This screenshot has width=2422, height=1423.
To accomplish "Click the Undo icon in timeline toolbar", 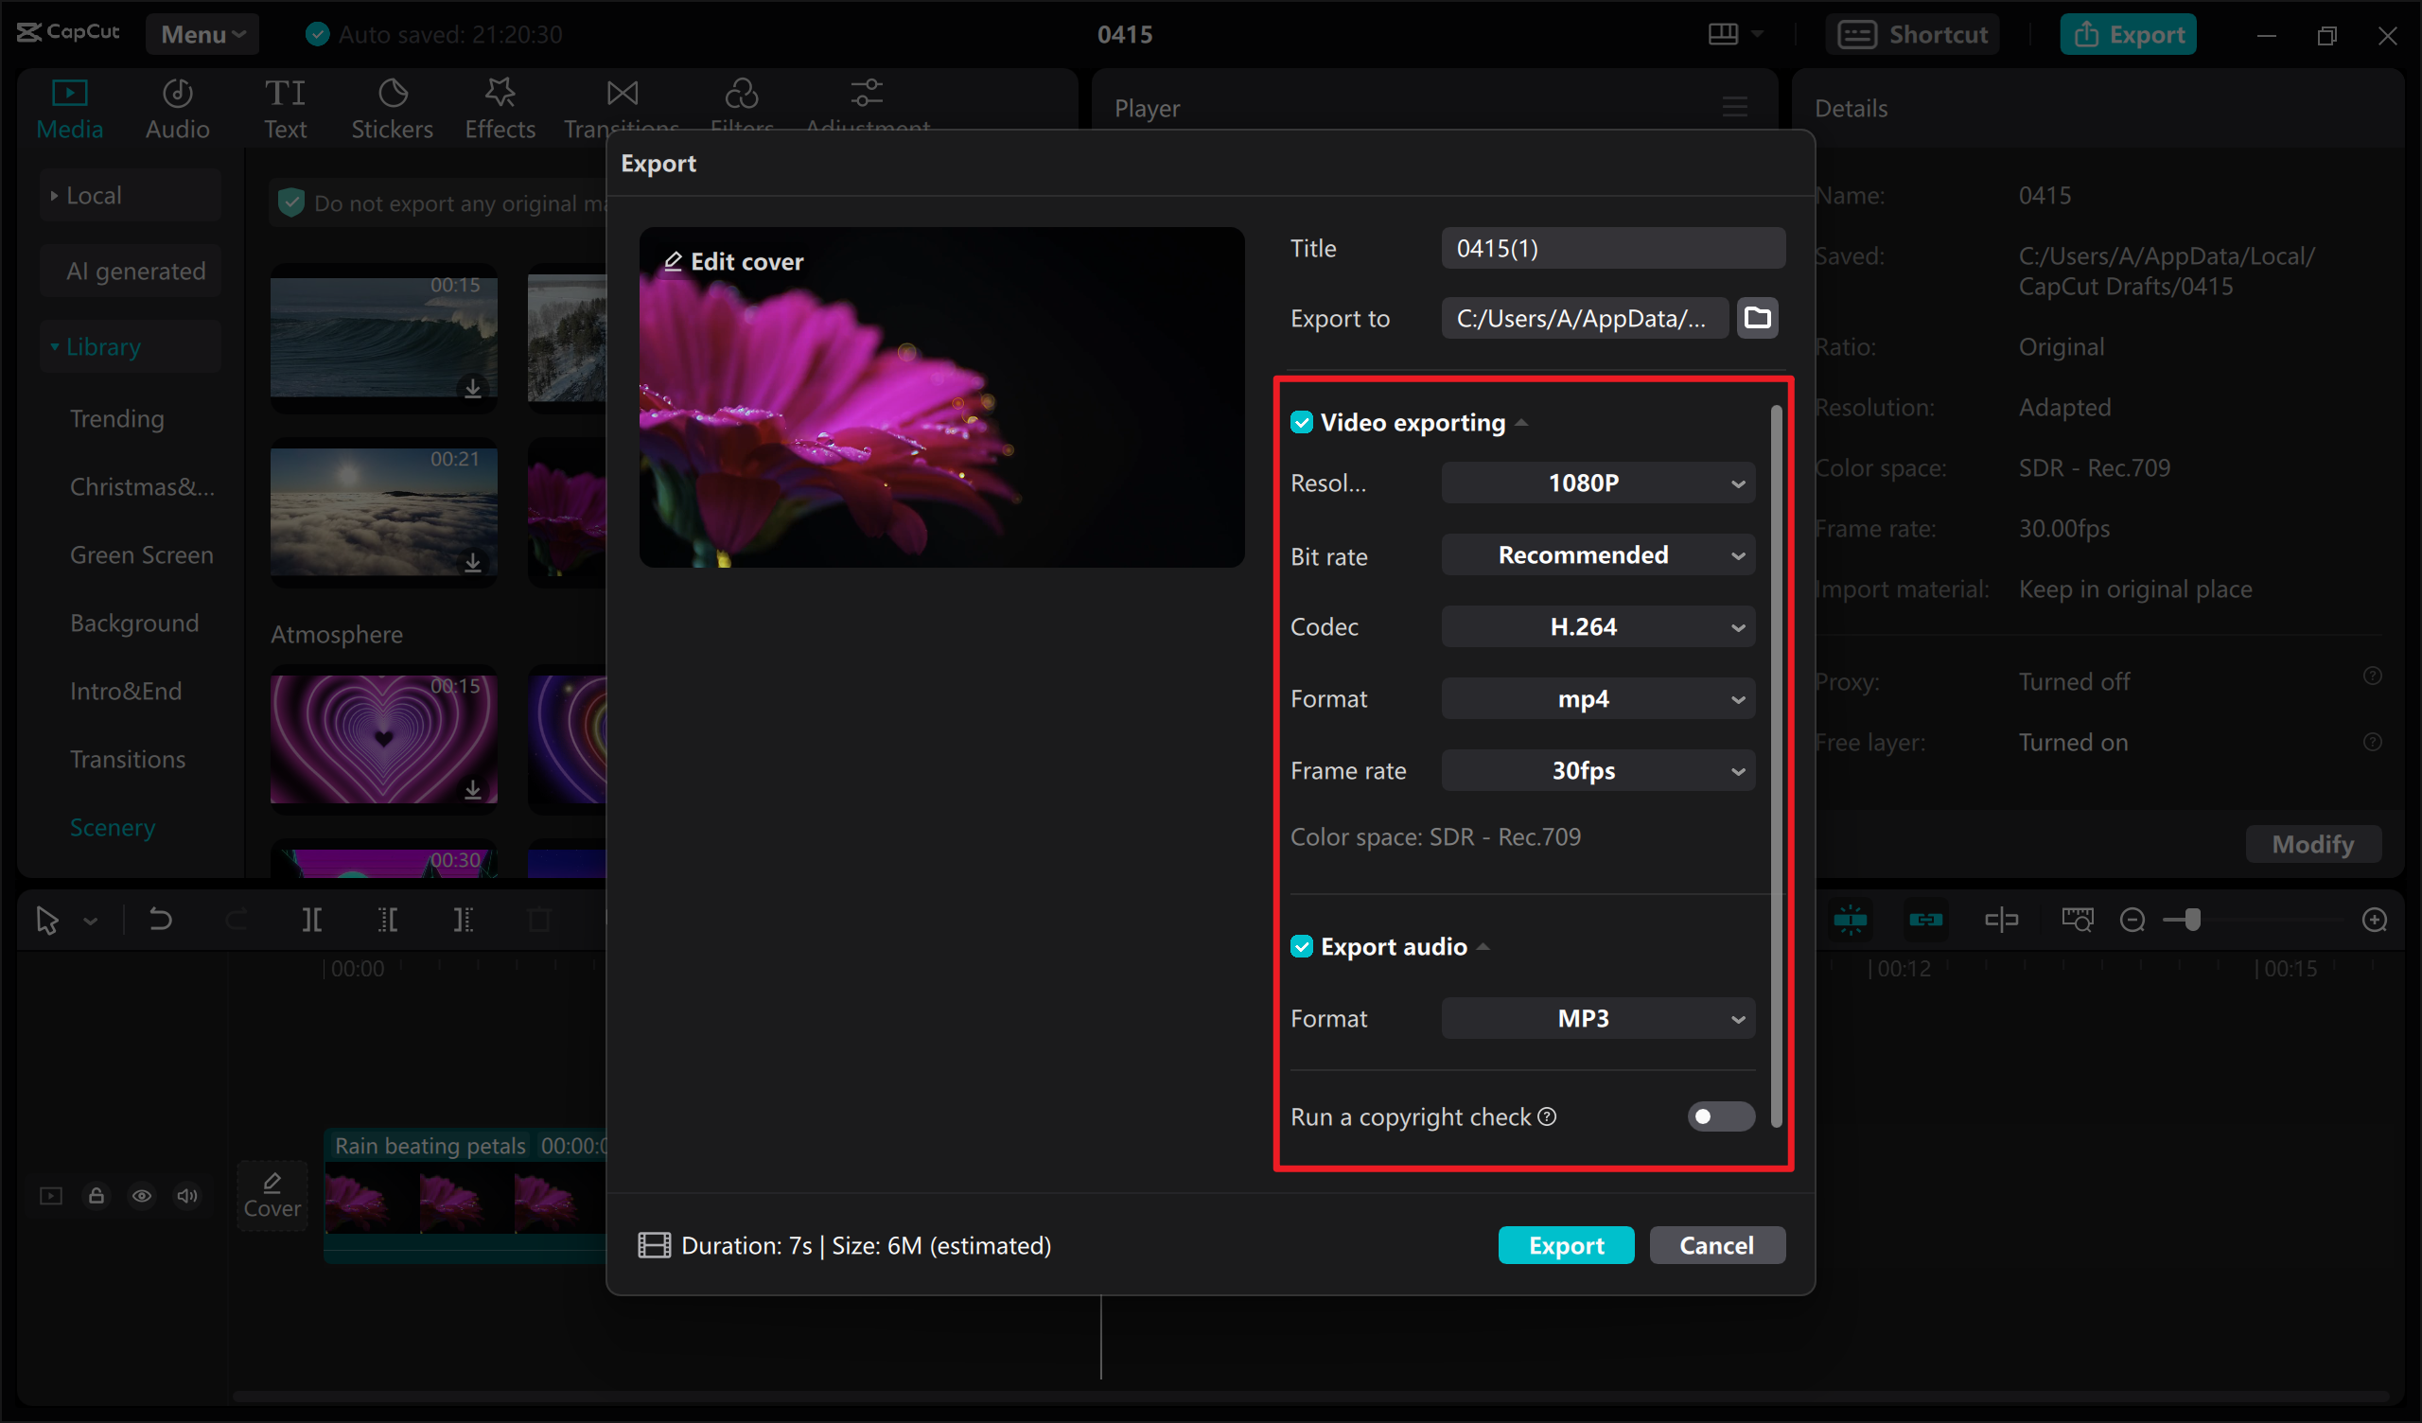I will click(x=161, y=920).
